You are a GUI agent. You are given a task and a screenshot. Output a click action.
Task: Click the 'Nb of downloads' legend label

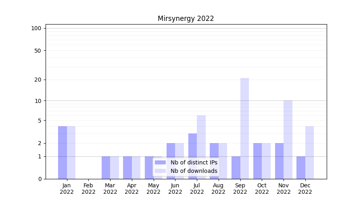[x=194, y=171]
